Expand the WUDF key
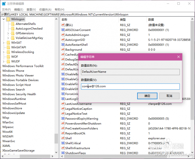 click(4, 61)
